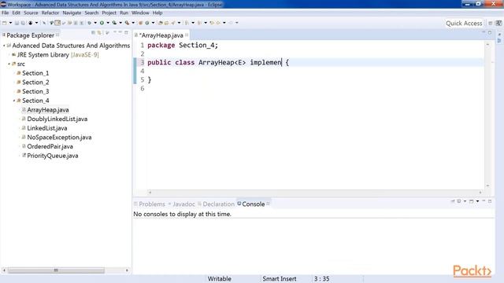Viewport: 504px width, 283px height.
Task: Click the 3 : 35 cursor position indicator
Action: (x=321, y=278)
